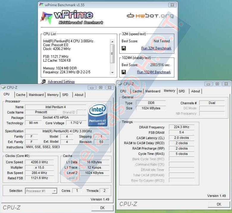Click OK in the right CPU-Z window
The height and width of the screenshot is (213, 232).
[219, 204]
